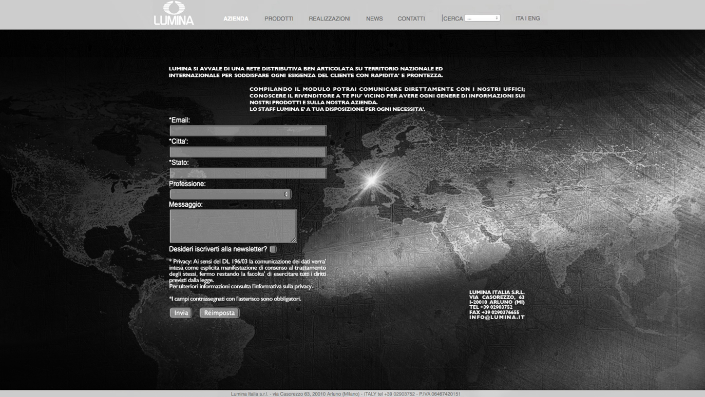Focus the Citta' input field

248,152
